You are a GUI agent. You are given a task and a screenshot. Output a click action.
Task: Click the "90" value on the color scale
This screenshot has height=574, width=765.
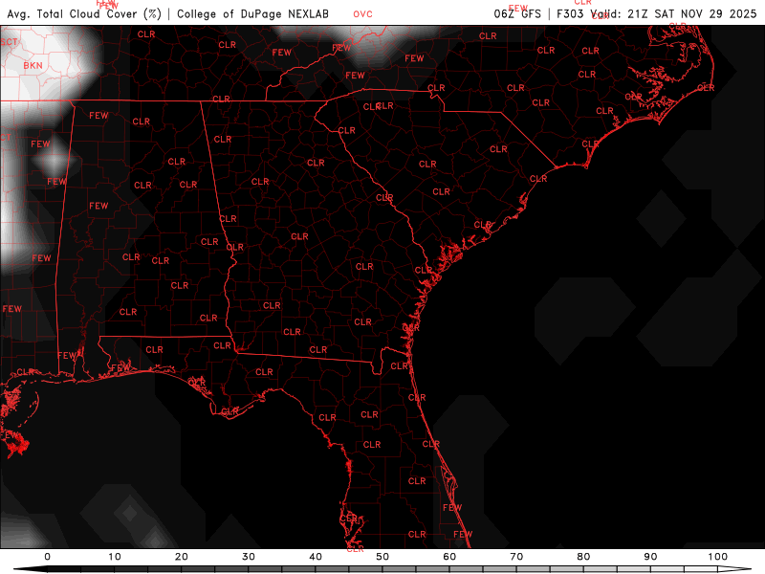point(651,557)
